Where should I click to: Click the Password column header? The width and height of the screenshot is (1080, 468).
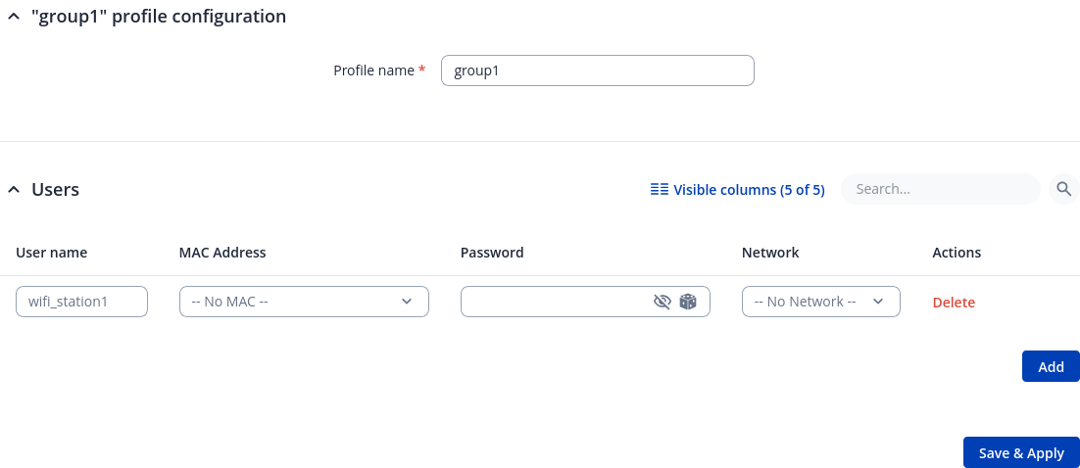[492, 253]
